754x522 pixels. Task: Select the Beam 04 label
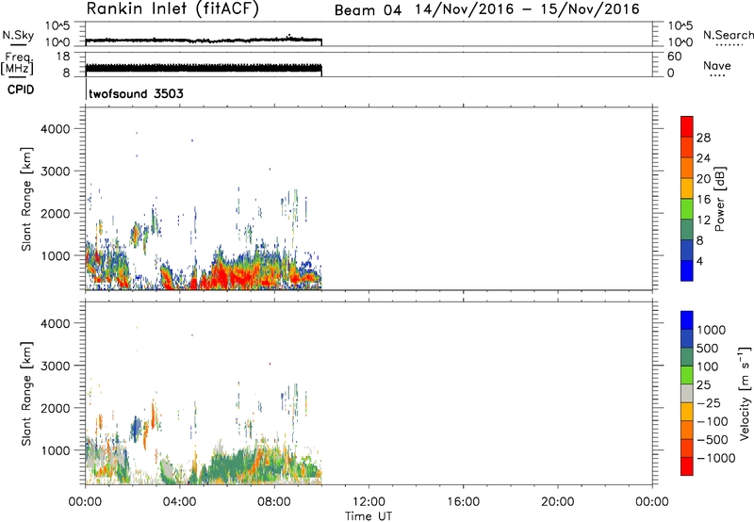[x=368, y=10]
